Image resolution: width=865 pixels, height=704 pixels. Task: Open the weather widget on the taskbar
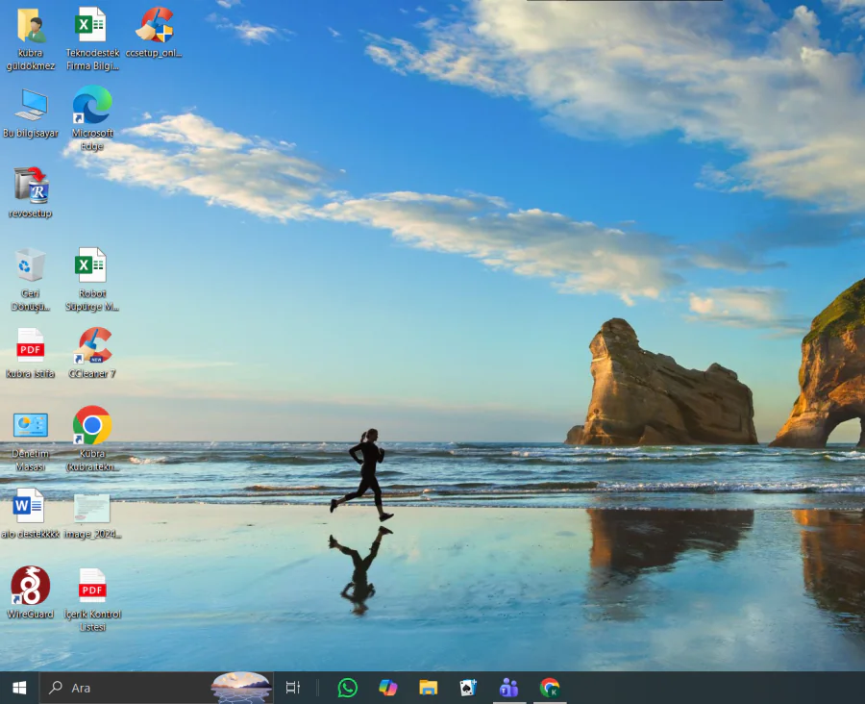[238, 688]
